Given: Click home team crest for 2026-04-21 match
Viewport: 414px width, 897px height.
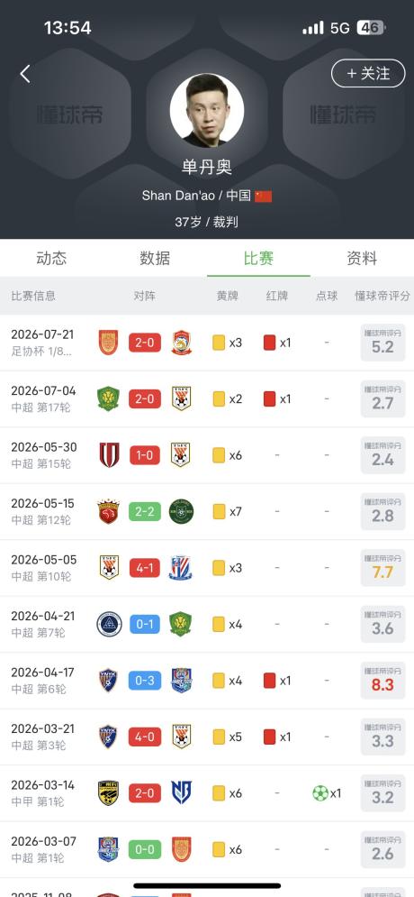Looking at the screenshot, I should point(109,624).
